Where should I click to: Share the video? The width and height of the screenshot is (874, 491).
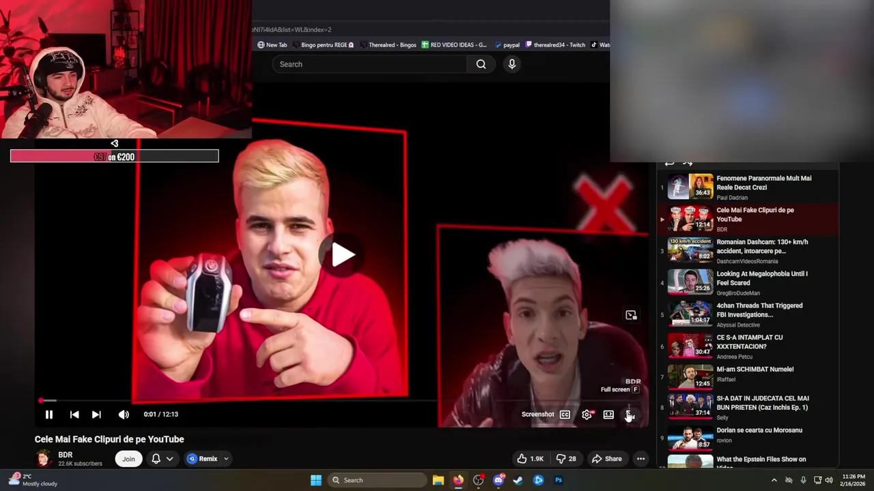607,459
